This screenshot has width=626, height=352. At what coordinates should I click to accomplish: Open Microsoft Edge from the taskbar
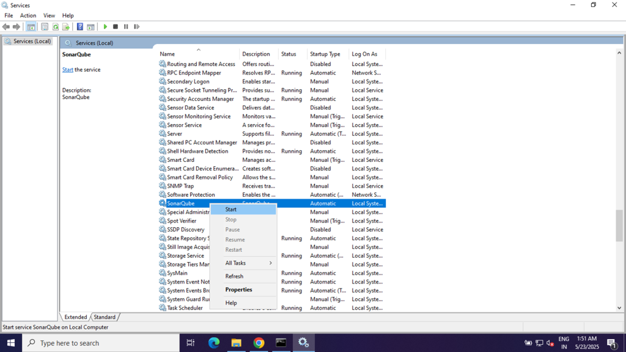[214, 343]
